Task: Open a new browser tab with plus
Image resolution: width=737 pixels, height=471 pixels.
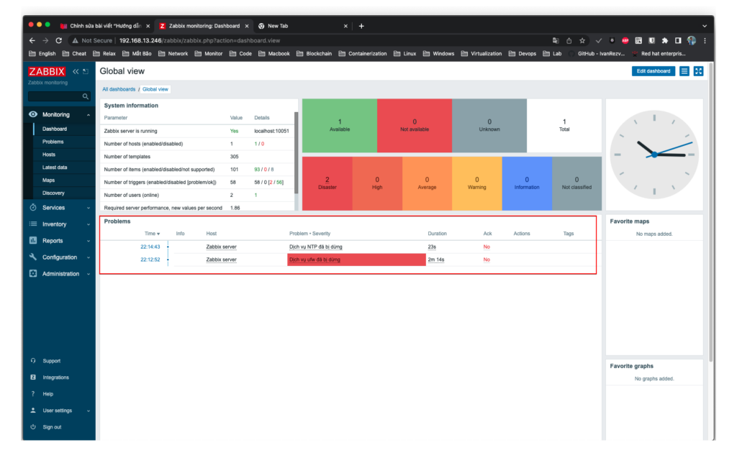Action: (x=361, y=27)
